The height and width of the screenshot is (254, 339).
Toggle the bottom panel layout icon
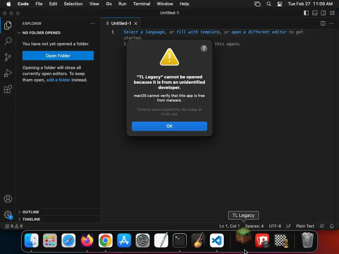pyautogui.click(x=315, y=13)
